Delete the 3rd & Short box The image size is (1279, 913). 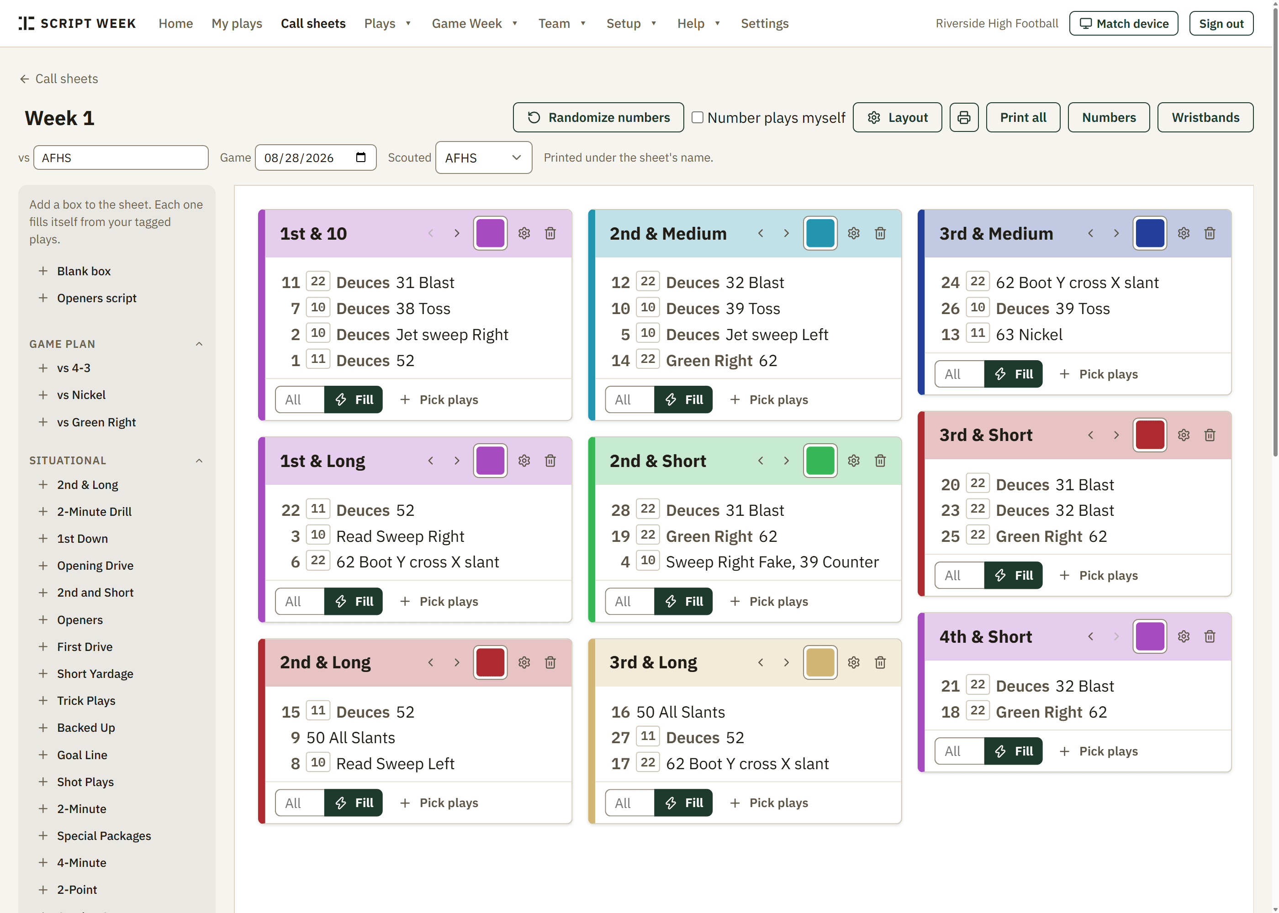(x=1210, y=435)
